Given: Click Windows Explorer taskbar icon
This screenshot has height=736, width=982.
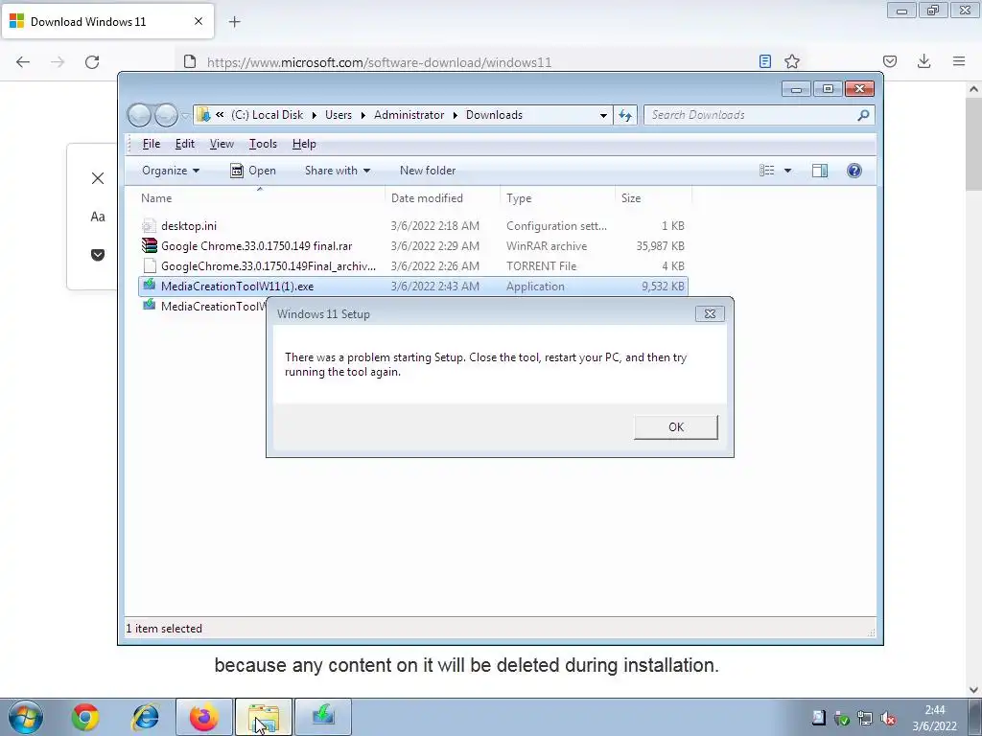Looking at the screenshot, I should (264, 717).
